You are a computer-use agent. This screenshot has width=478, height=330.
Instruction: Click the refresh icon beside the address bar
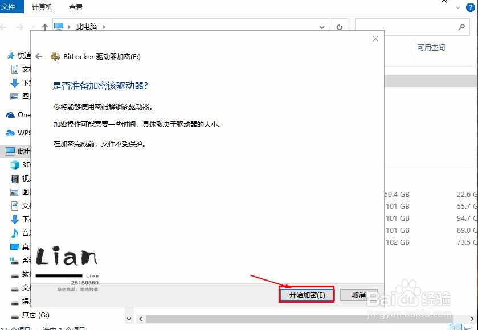click(x=341, y=26)
